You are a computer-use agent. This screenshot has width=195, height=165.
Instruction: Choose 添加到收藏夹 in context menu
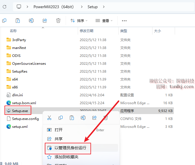click(x=81, y=157)
